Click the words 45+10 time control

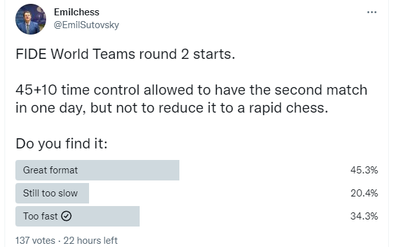tap(78, 90)
